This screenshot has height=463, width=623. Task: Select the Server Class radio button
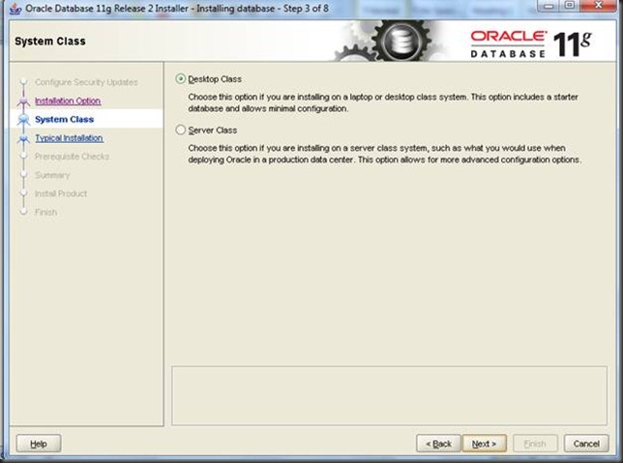click(x=180, y=130)
